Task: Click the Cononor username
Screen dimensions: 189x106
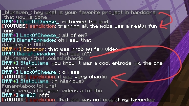Action: [34, 49]
